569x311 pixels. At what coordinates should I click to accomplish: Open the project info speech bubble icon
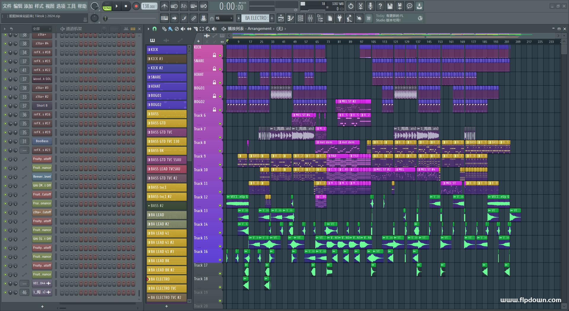(x=410, y=6)
